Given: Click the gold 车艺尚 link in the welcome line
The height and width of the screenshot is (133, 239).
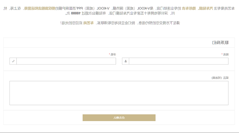Looking at the screenshot, I should point(88,23).
